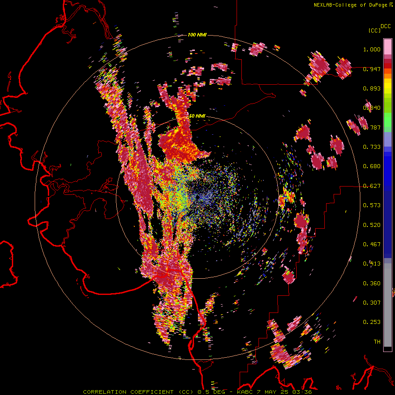Image resolution: width=395 pixels, height=395 pixels.
Task: Select the 0.733 scale value
Action: coord(372,147)
